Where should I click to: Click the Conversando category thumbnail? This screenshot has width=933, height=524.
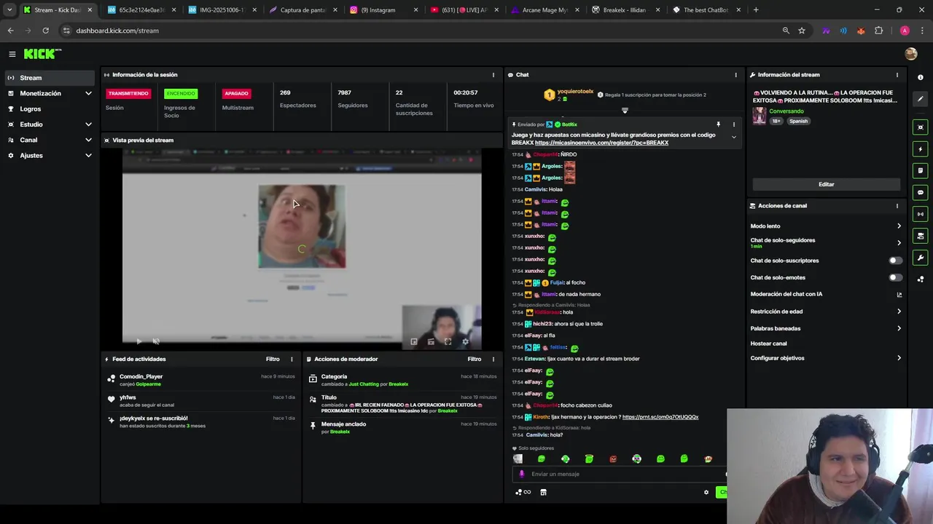(759, 116)
